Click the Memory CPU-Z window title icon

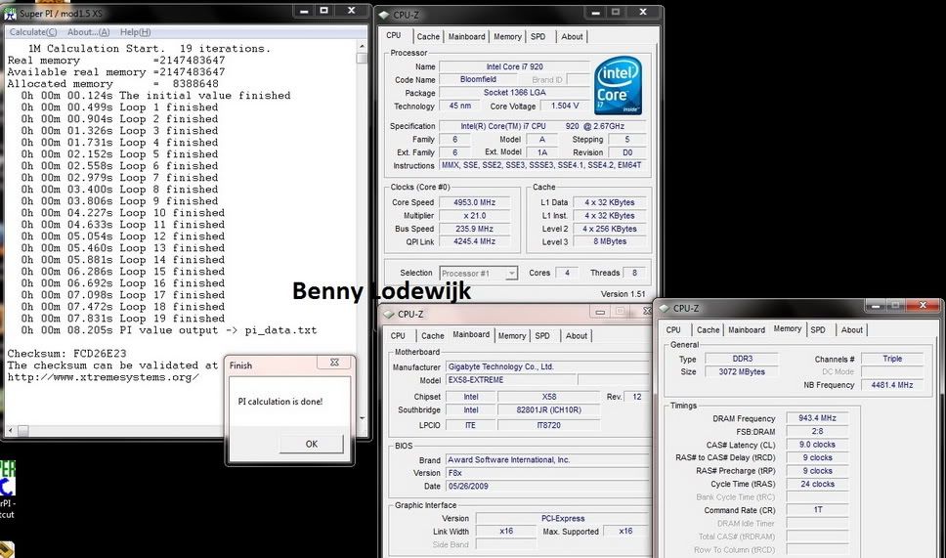pyautogui.click(x=665, y=308)
